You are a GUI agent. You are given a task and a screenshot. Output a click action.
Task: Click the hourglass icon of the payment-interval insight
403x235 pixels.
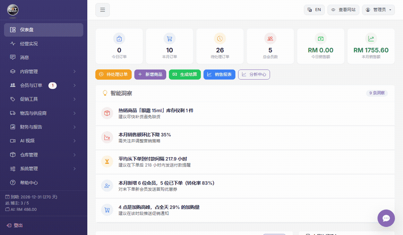[107, 162]
